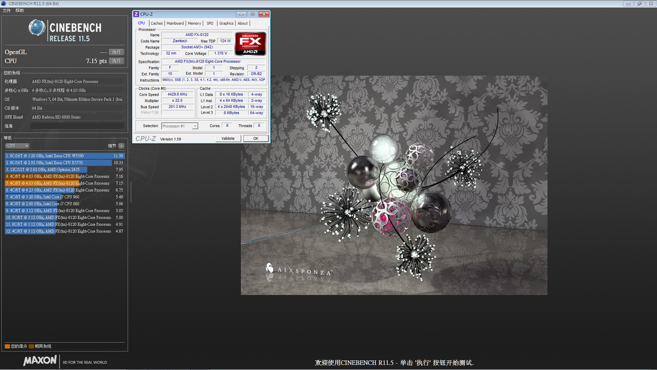Click the Validate button in CPU-Z
The width and height of the screenshot is (657, 370).
tap(228, 138)
